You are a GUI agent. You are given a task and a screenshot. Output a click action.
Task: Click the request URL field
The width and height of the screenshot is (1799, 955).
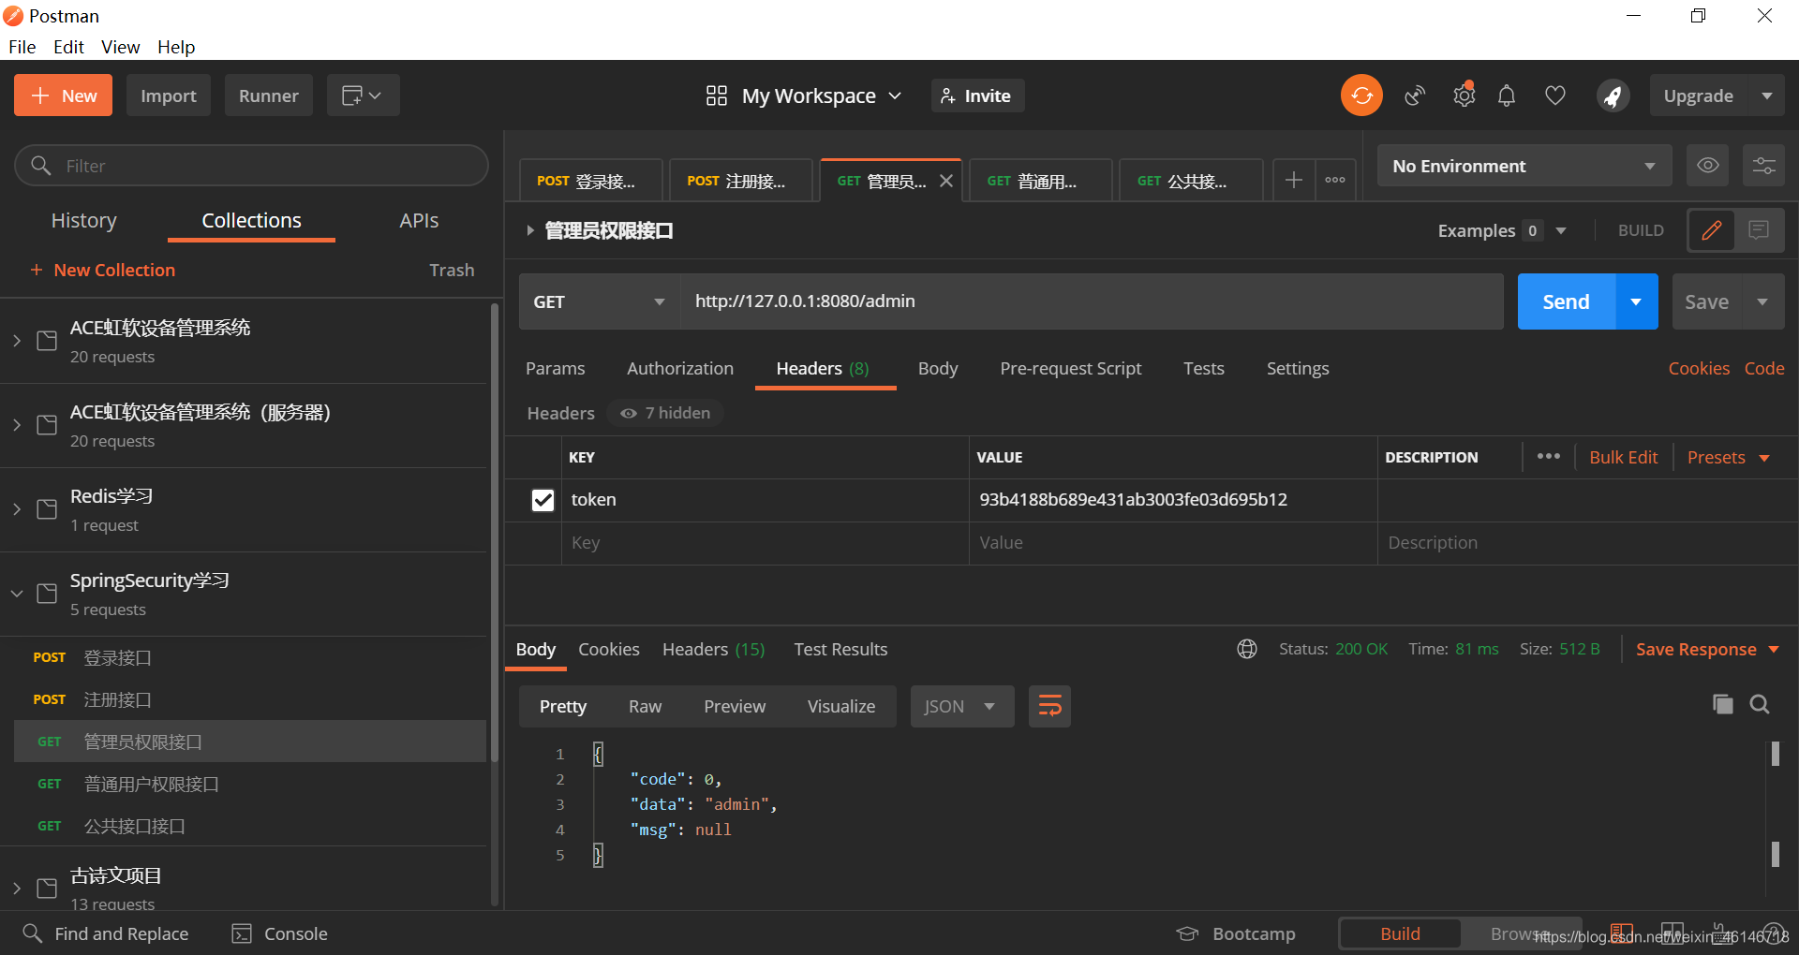point(1091,301)
